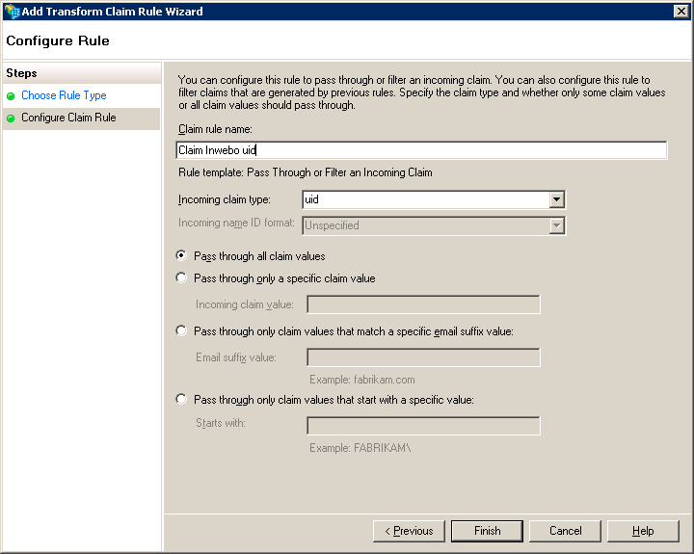Click Finish to complete the rule
694x554 pixels.
point(488,531)
